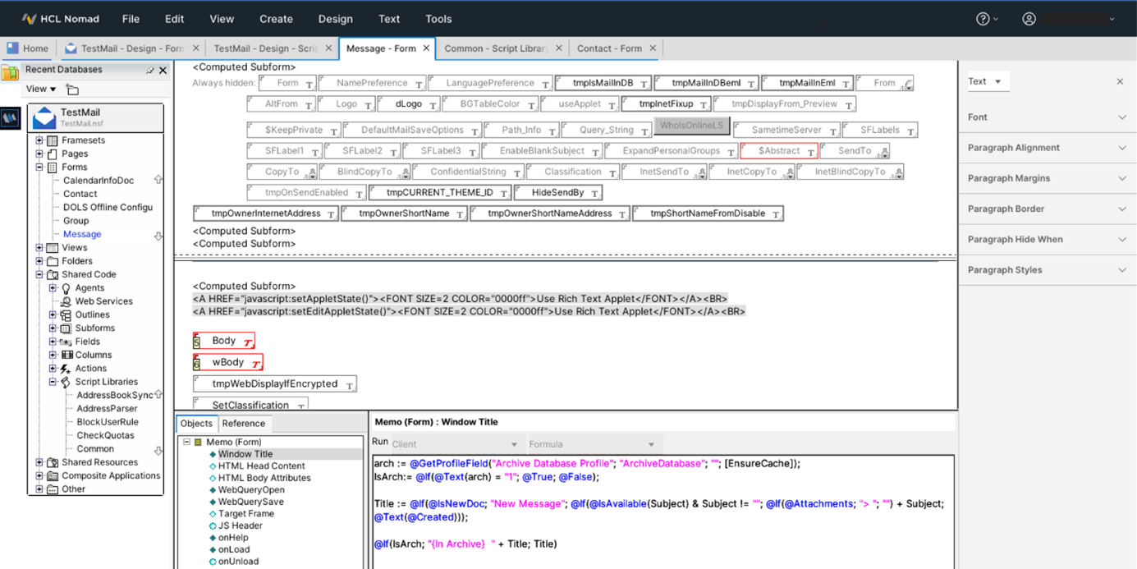Click the workspace icon in left sidebar

pos(10,118)
